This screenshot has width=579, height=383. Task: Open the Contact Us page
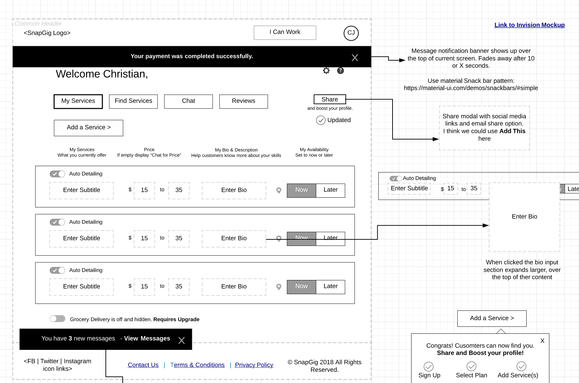pyautogui.click(x=143, y=365)
